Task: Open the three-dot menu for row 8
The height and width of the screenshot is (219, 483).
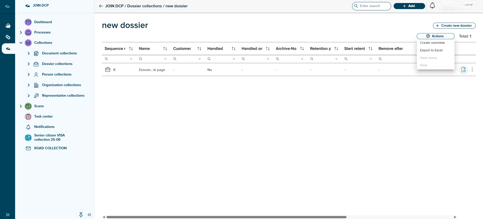Action: click(x=472, y=69)
